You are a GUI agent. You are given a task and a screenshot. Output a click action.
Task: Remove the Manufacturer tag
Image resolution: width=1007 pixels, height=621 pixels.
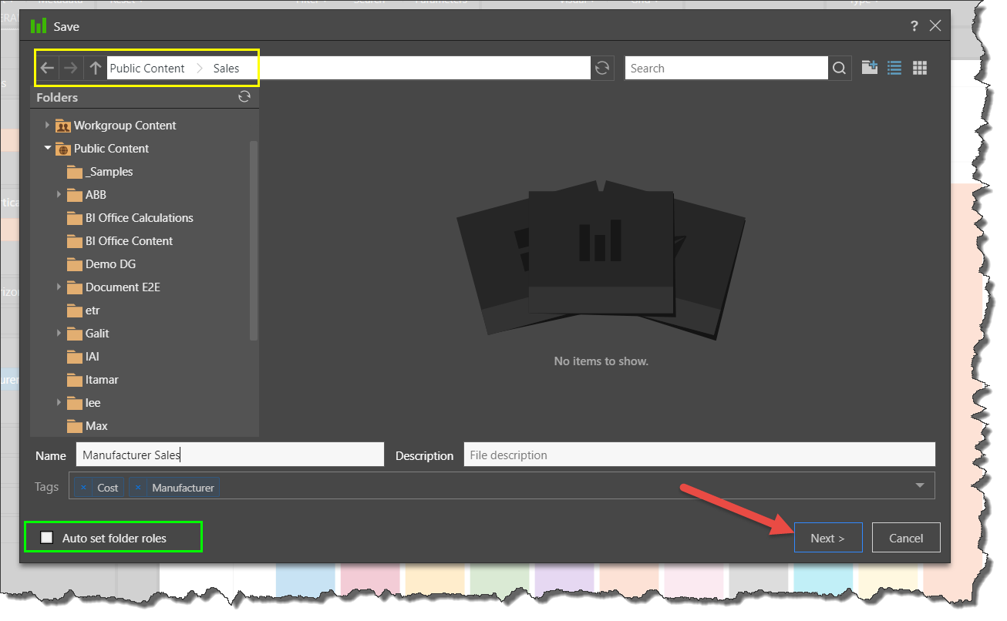coord(138,488)
